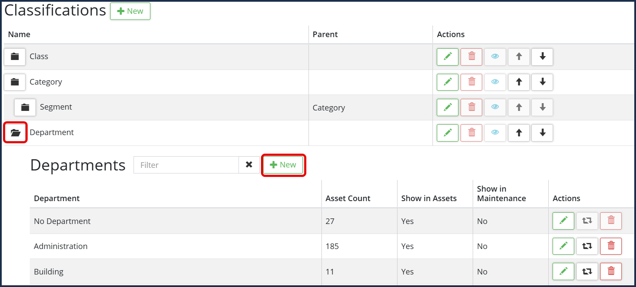This screenshot has height=287, width=636.
Task: Toggle the eye visibility icon for Department
Action: click(495, 133)
